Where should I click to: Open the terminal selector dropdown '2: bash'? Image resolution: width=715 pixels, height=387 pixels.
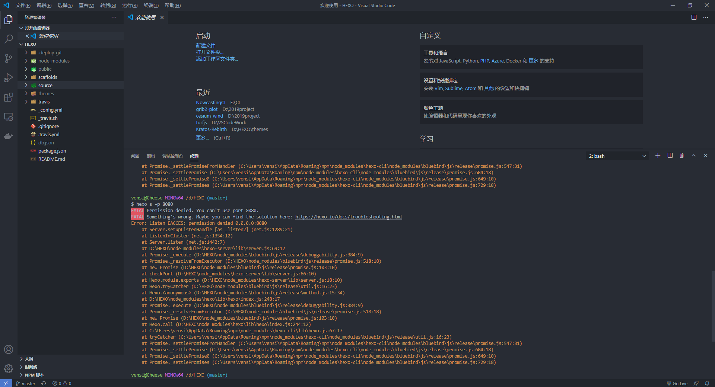(x=617, y=156)
